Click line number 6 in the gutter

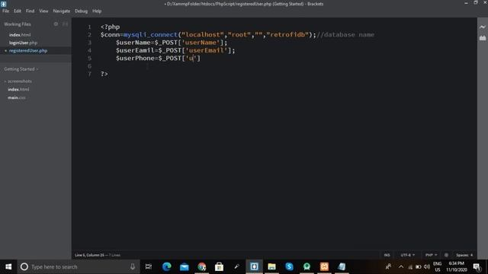coord(89,66)
